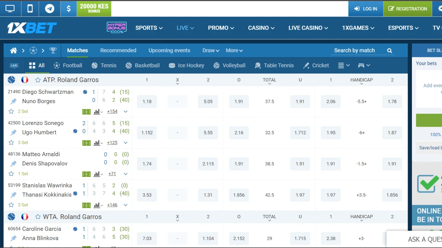The image size is (442, 248).
Task: Open the CASINO menu dropdown
Action: coord(261,28)
